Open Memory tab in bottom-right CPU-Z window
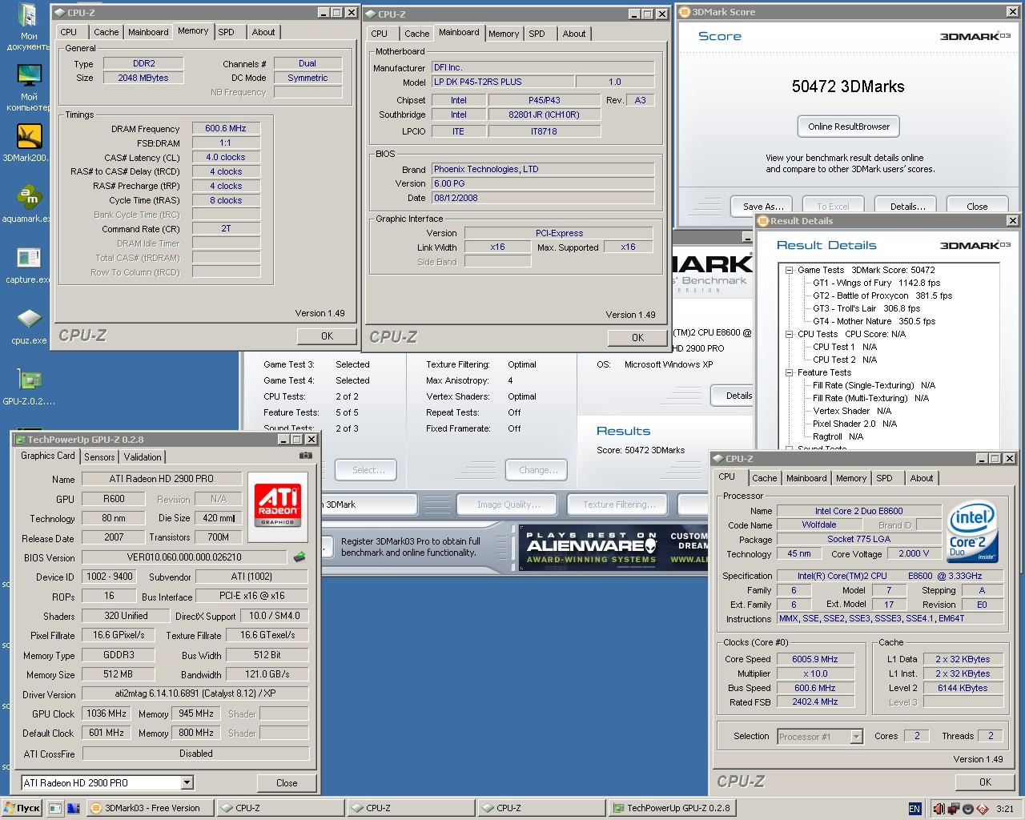This screenshot has width=1025, height=820. click(x=851, y=478)
